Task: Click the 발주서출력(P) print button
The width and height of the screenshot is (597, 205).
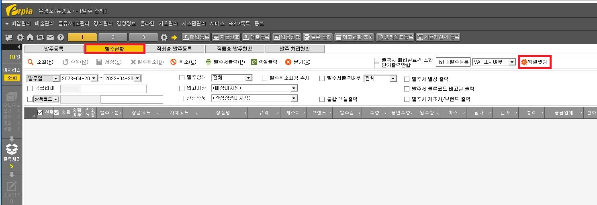Action: coord(225,62)
